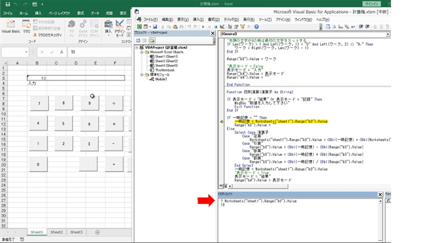Save project with VBA toolbar floppy icon

pos(155,27)
